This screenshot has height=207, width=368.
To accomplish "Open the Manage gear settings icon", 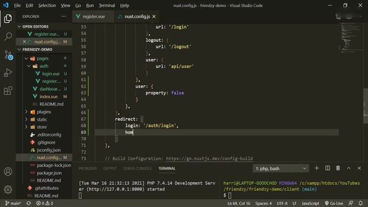I will 8,189.
